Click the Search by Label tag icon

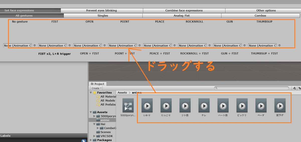[x=299, y=88]
